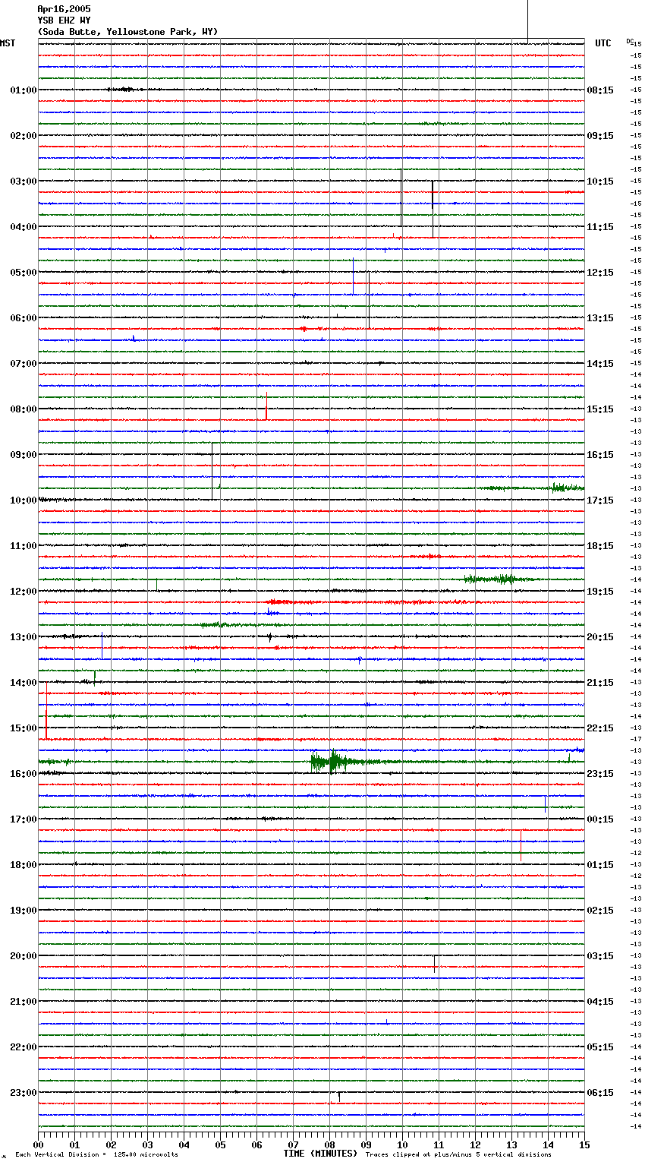Select the 05:00 MST row label

[x=24, y=273]
